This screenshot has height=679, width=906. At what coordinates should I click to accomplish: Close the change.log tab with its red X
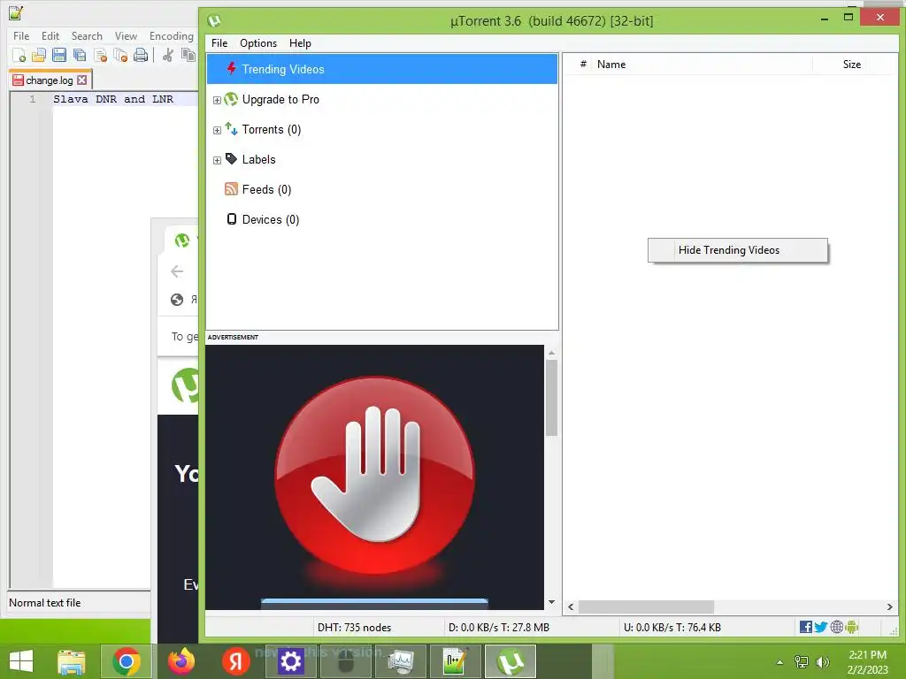[82, 80]
